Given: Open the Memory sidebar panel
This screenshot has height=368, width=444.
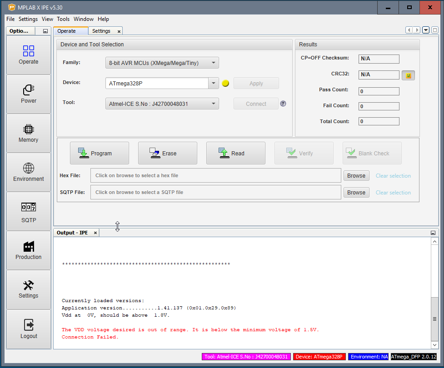Looking at the screenshot, I should [x=29, y=133].
